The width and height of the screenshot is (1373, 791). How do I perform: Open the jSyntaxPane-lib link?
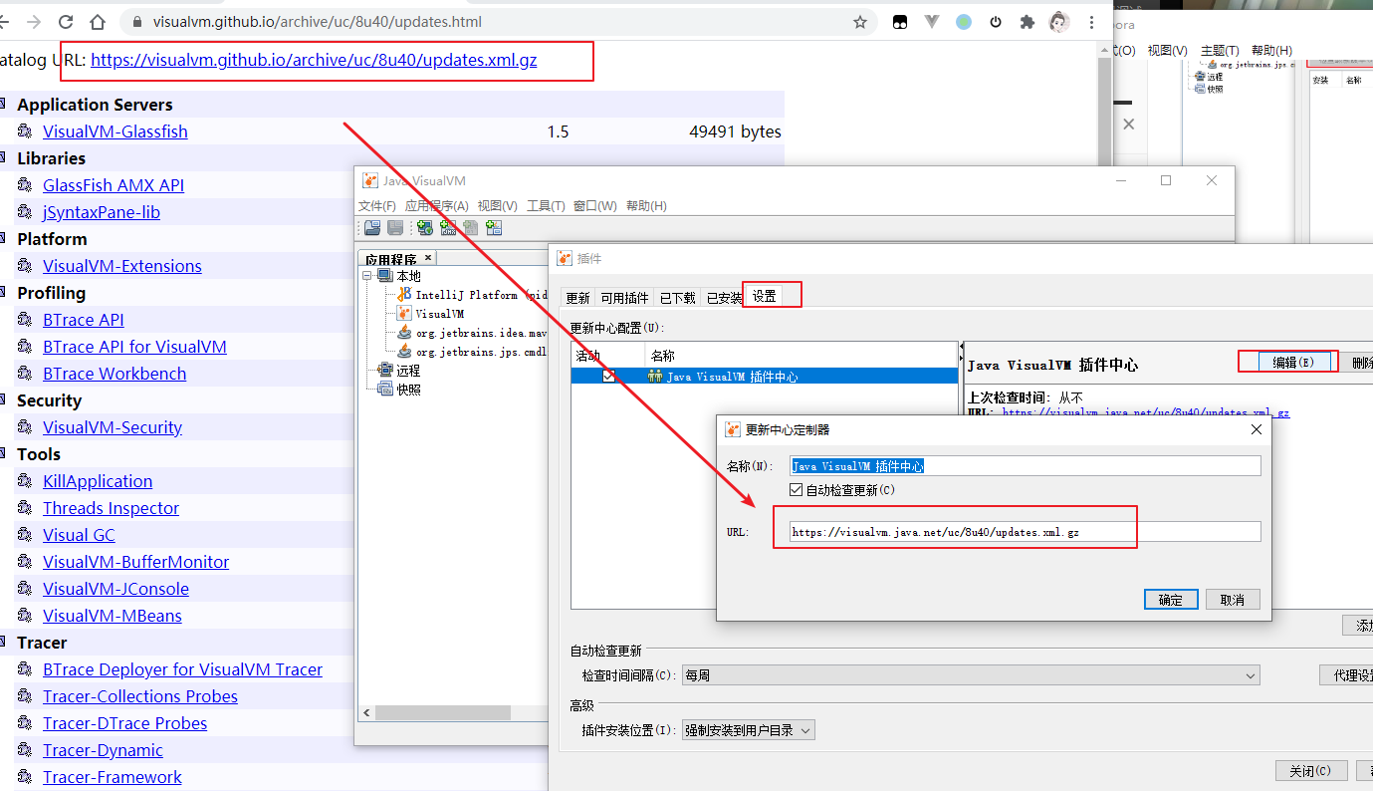(x=102, y=212)
